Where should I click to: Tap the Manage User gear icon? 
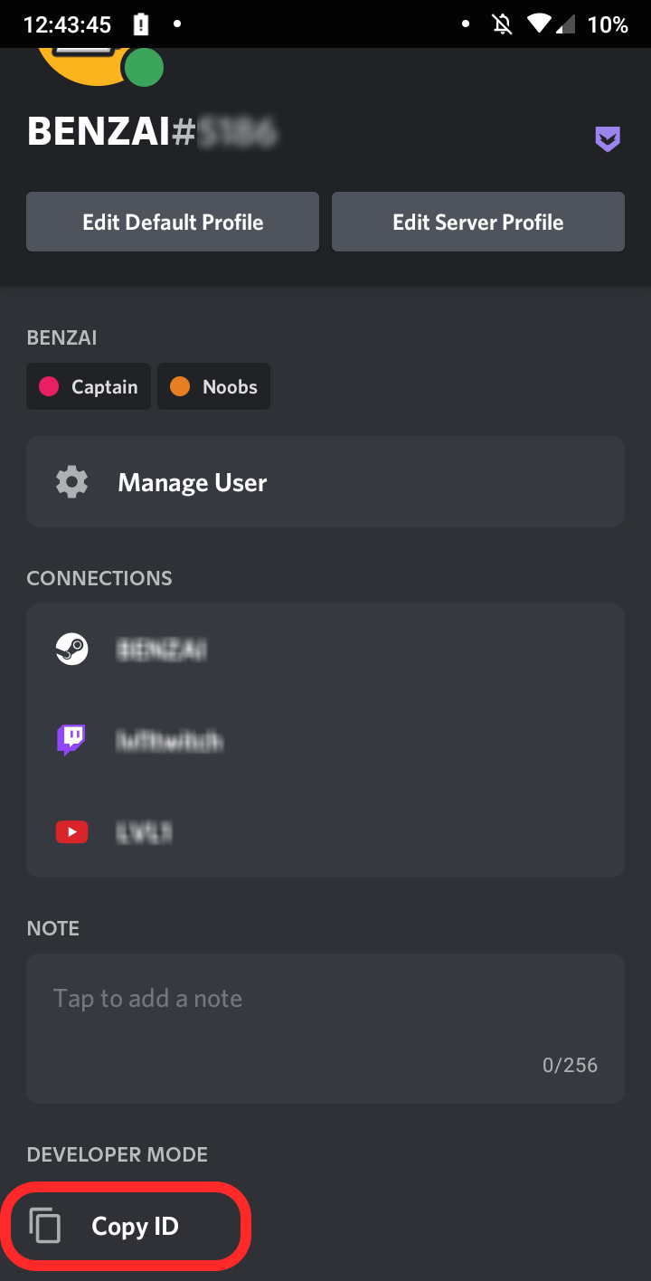pos(71,482)
